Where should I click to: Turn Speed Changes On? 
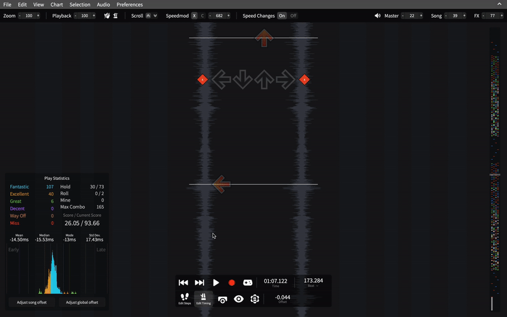[x=282, y=15]
